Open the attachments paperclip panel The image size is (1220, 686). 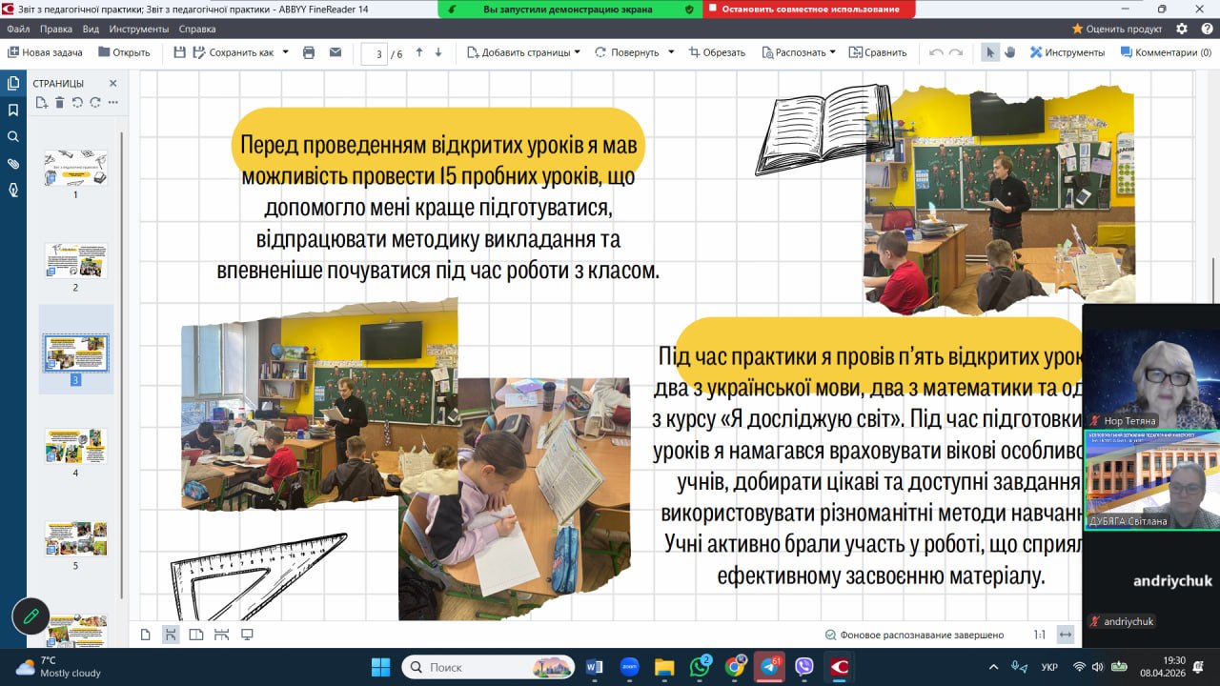[x=13, y=163]
